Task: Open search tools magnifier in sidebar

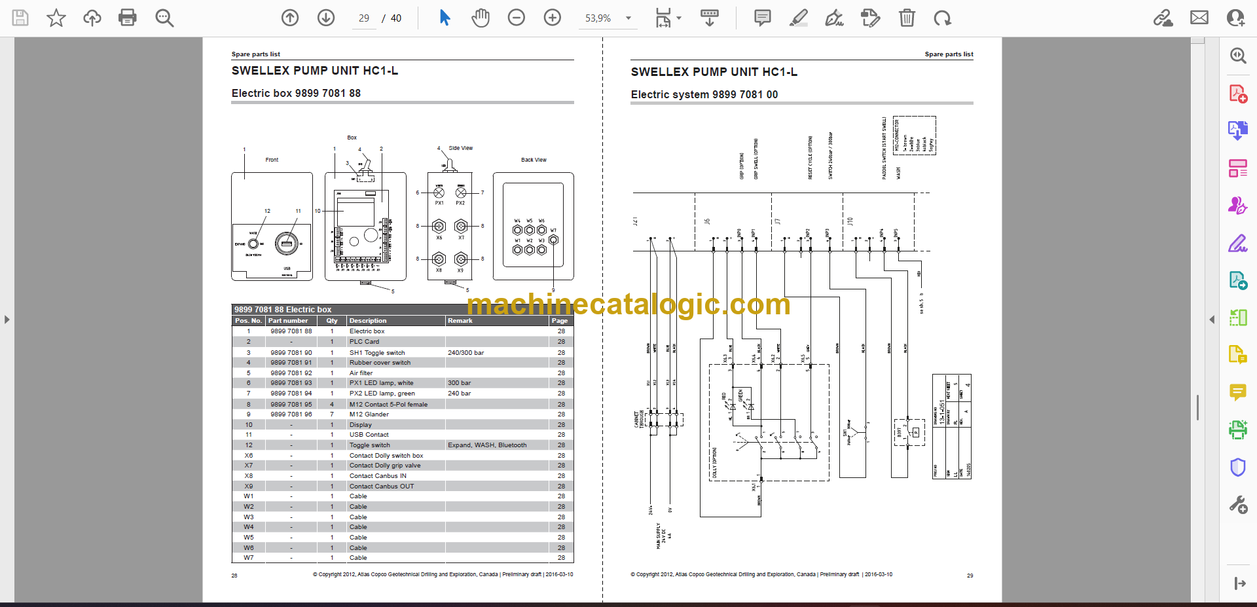Action: [x=1237, y=56]
